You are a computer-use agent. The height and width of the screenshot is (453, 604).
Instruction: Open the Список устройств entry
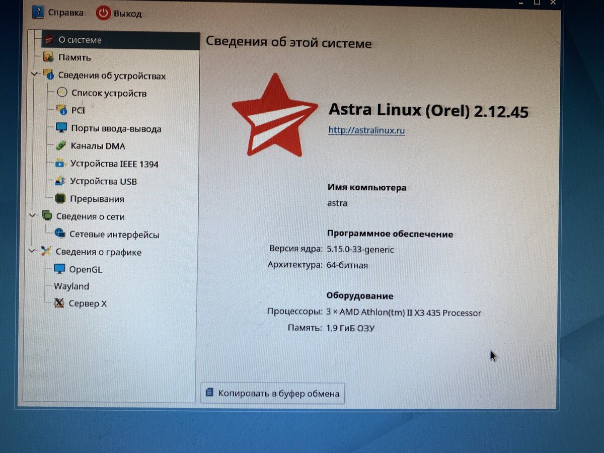point(109,93)
